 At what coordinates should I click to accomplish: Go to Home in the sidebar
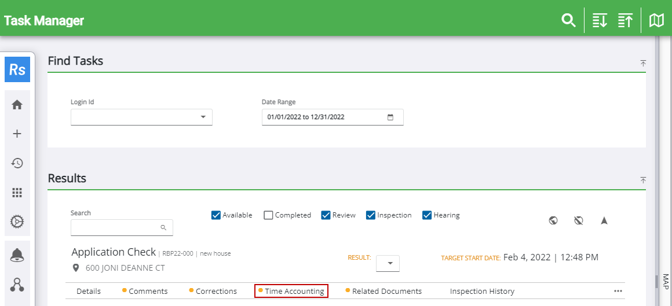pos(17,105)
